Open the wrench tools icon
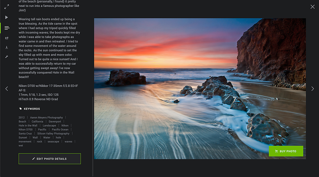This screenshot has height=177, width=319. [x=7, y=57]
